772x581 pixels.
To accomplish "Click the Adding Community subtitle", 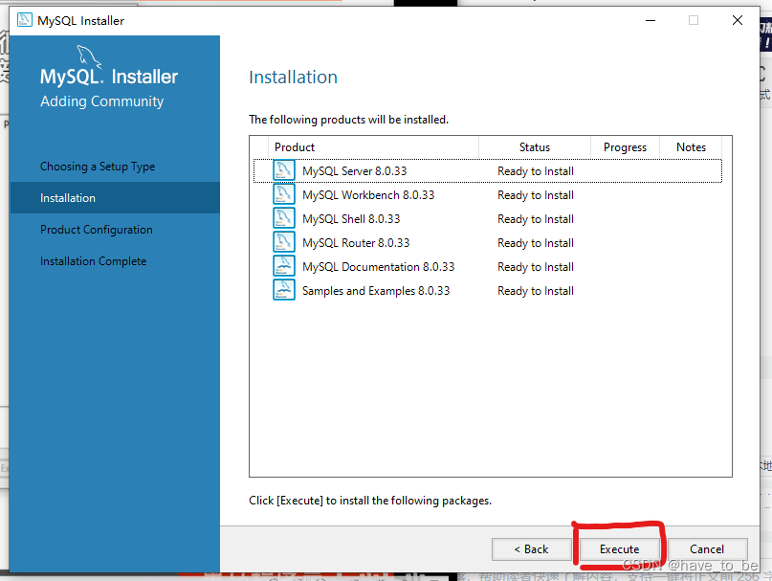I will (x=102, y=101).
